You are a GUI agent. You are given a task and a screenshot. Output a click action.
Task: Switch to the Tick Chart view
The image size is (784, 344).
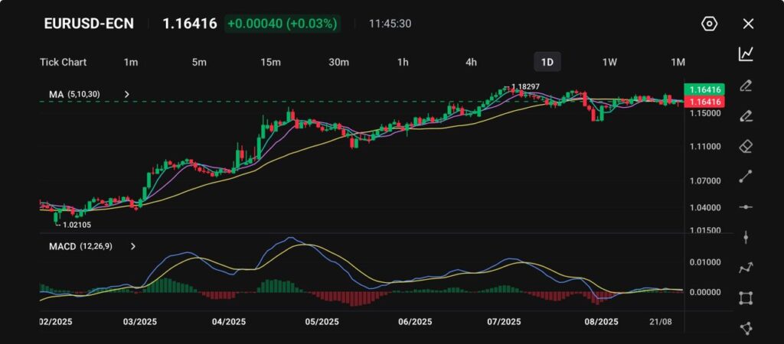63,62
